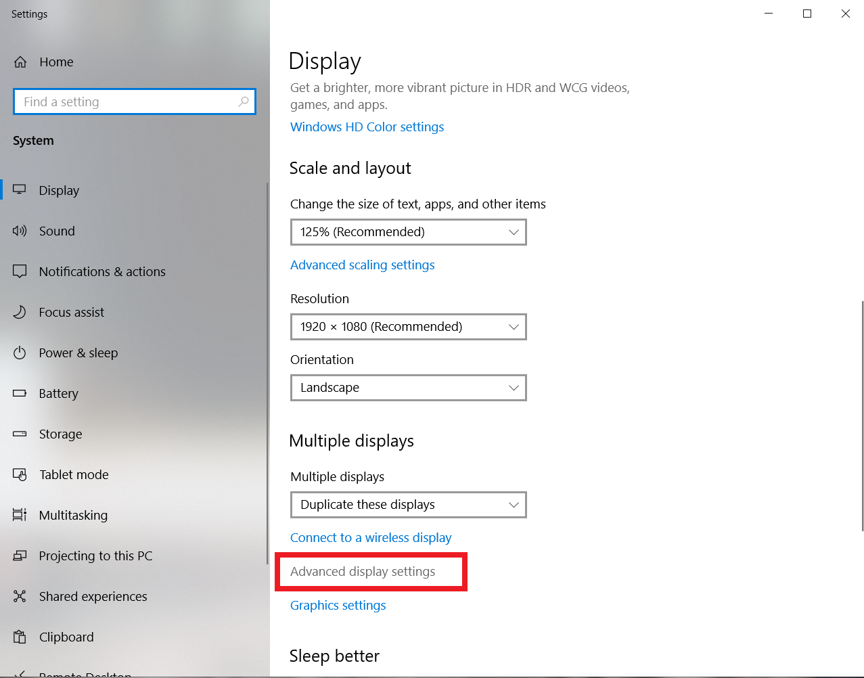
Task: Click the Multiple displays section heading
Action: point(352,441)
